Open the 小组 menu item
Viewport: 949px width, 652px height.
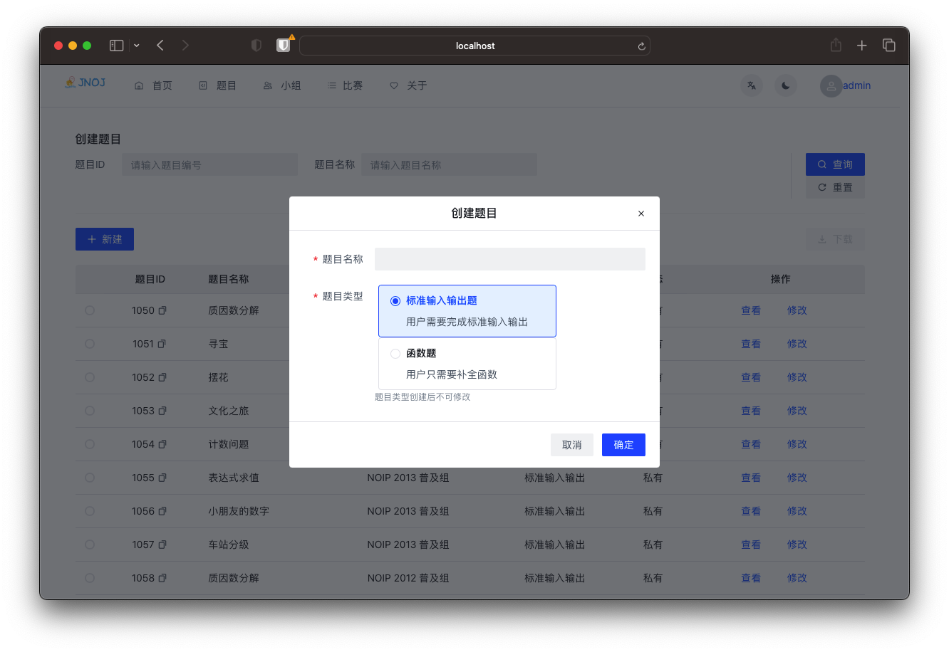tap(282, 85)
